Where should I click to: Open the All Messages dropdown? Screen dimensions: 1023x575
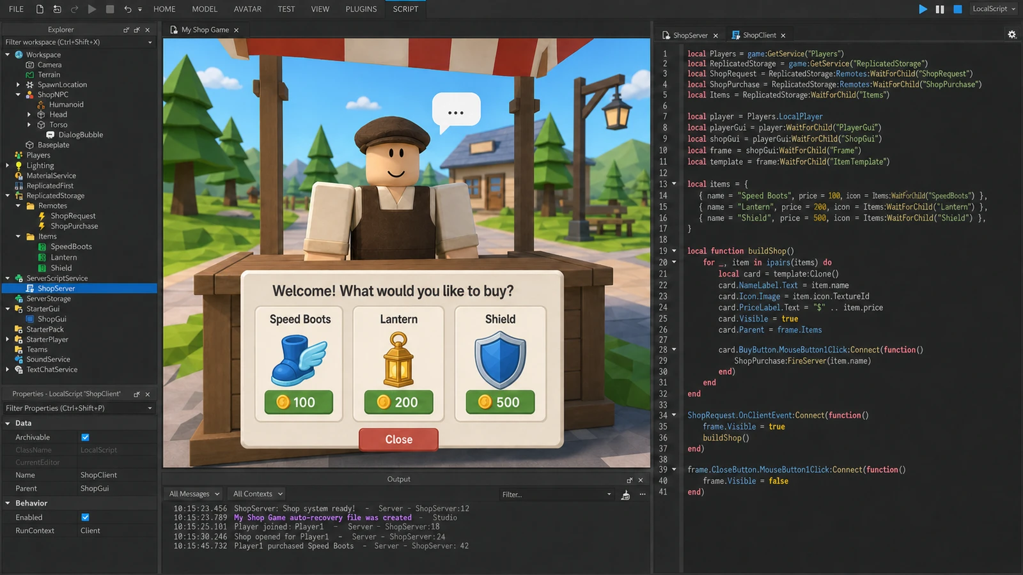point(194,494)
